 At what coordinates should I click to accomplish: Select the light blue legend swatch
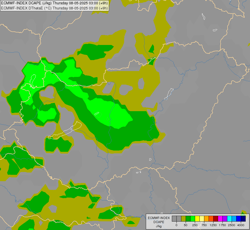(x=234, y=219)
